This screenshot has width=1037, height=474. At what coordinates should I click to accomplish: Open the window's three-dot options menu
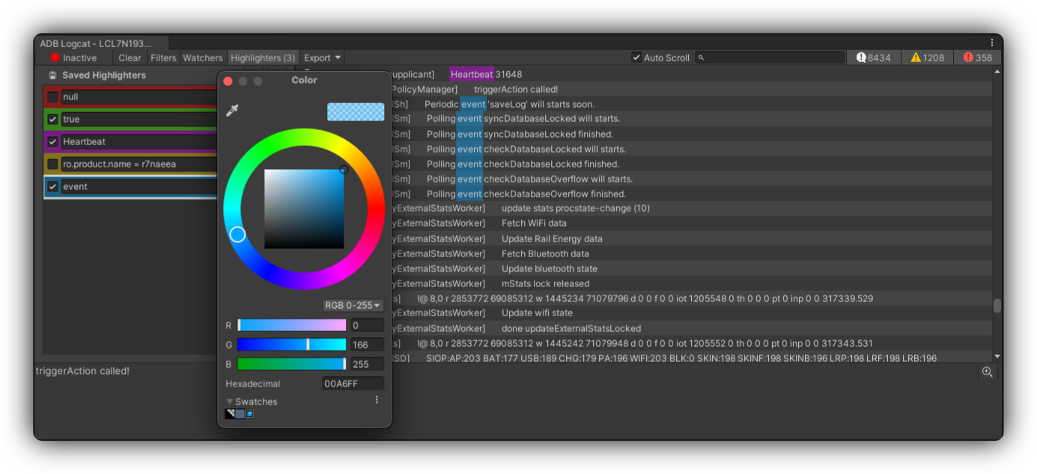pos(992,43)
